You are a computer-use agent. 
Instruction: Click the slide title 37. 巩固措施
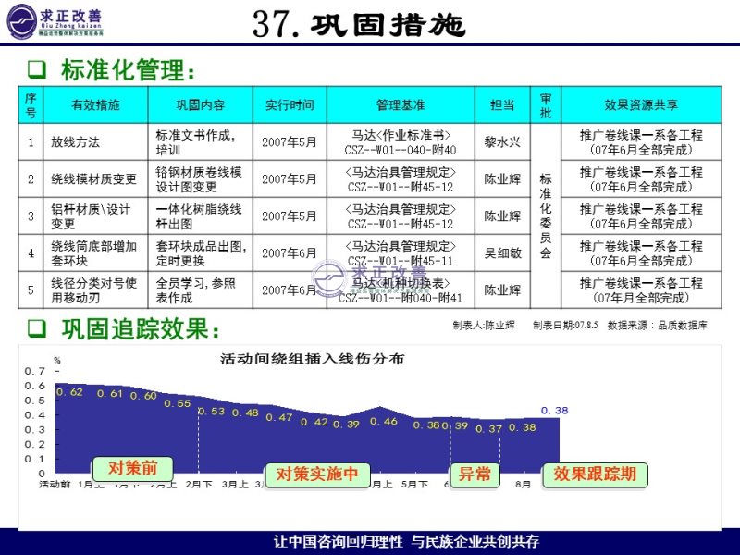[x=359, y=25]
